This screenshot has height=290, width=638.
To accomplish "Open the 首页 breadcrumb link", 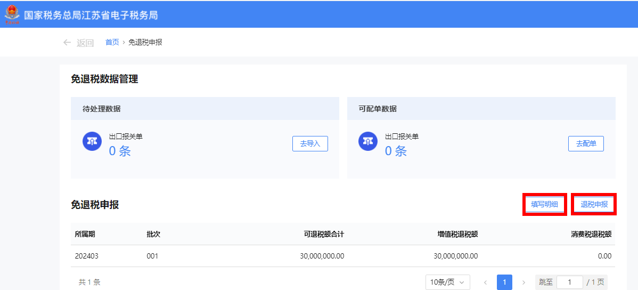I will pos(112,42).
